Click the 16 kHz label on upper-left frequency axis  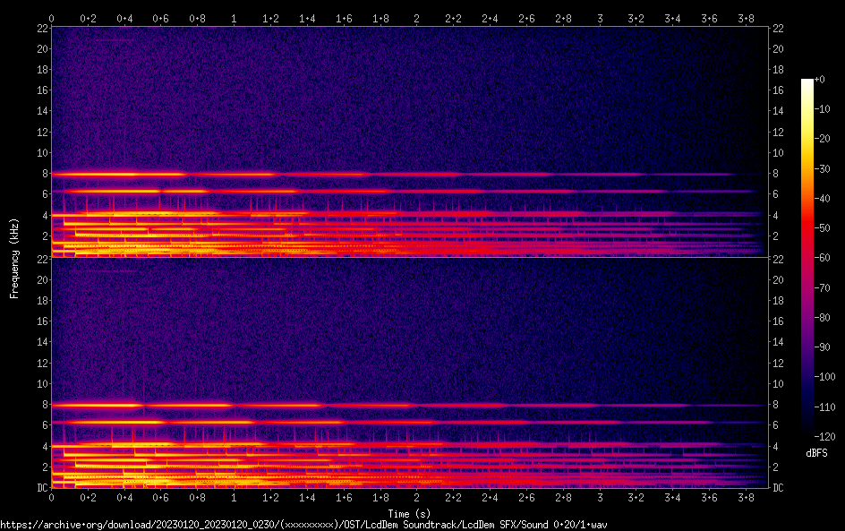41,90
